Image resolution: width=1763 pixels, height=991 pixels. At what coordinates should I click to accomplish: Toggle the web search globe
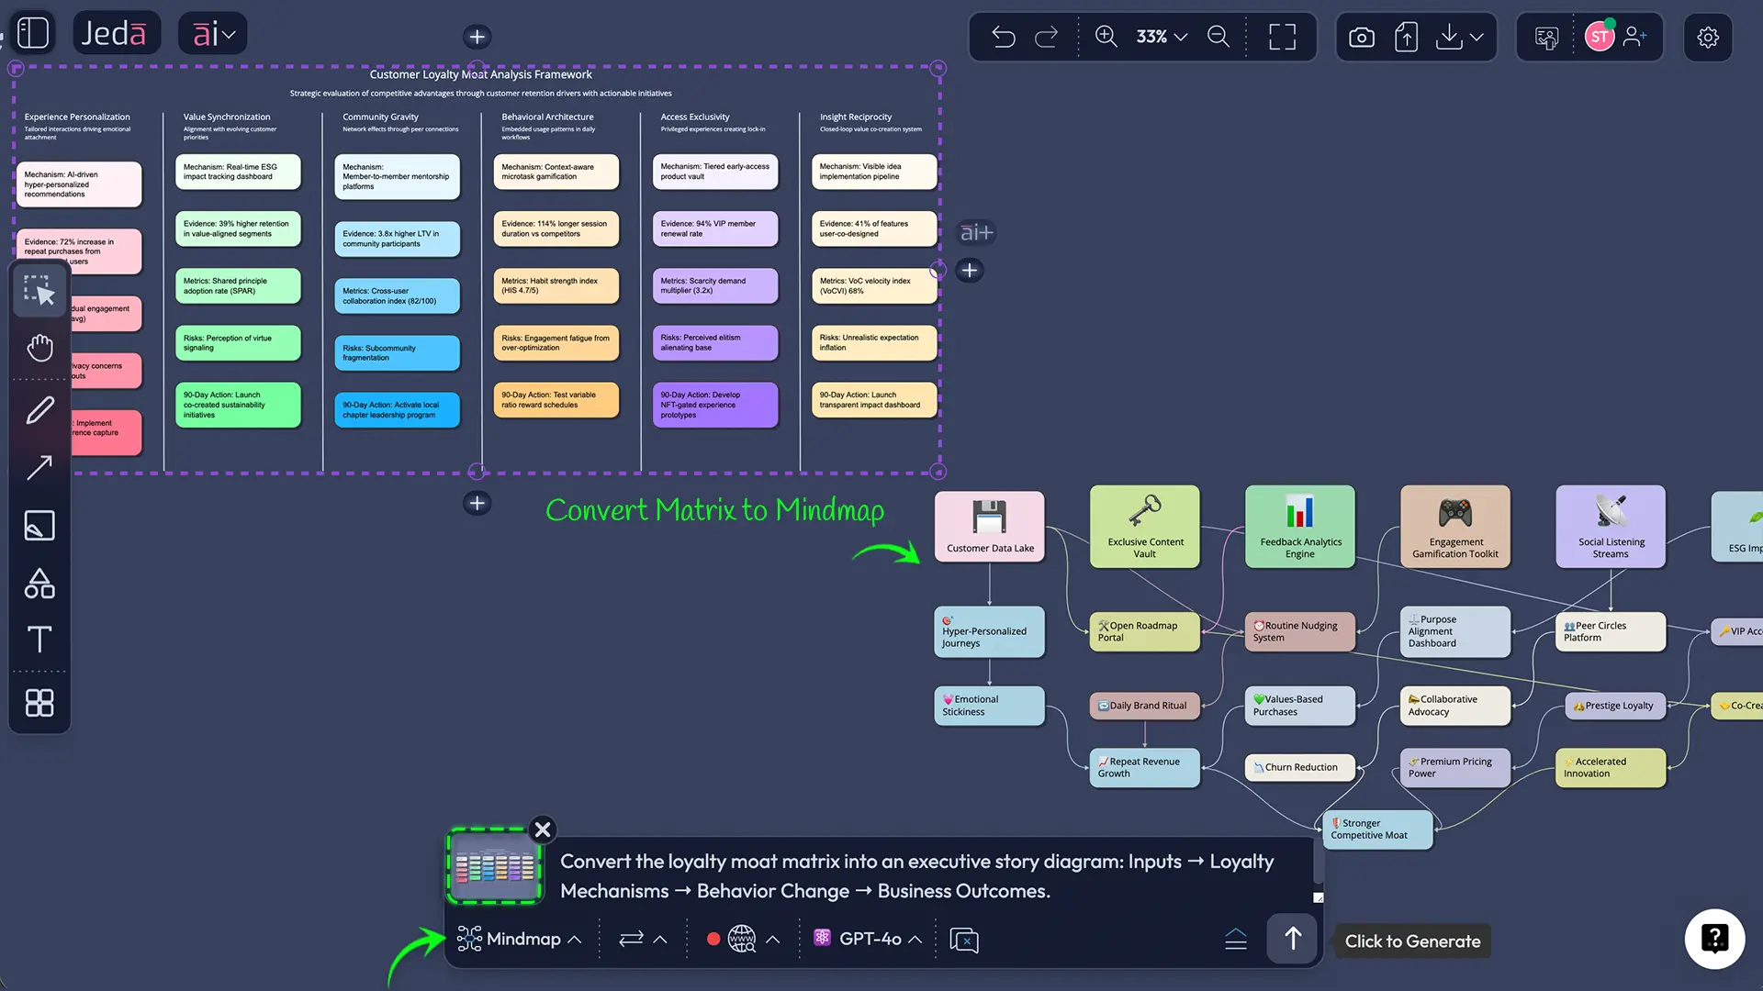[742, 939]
